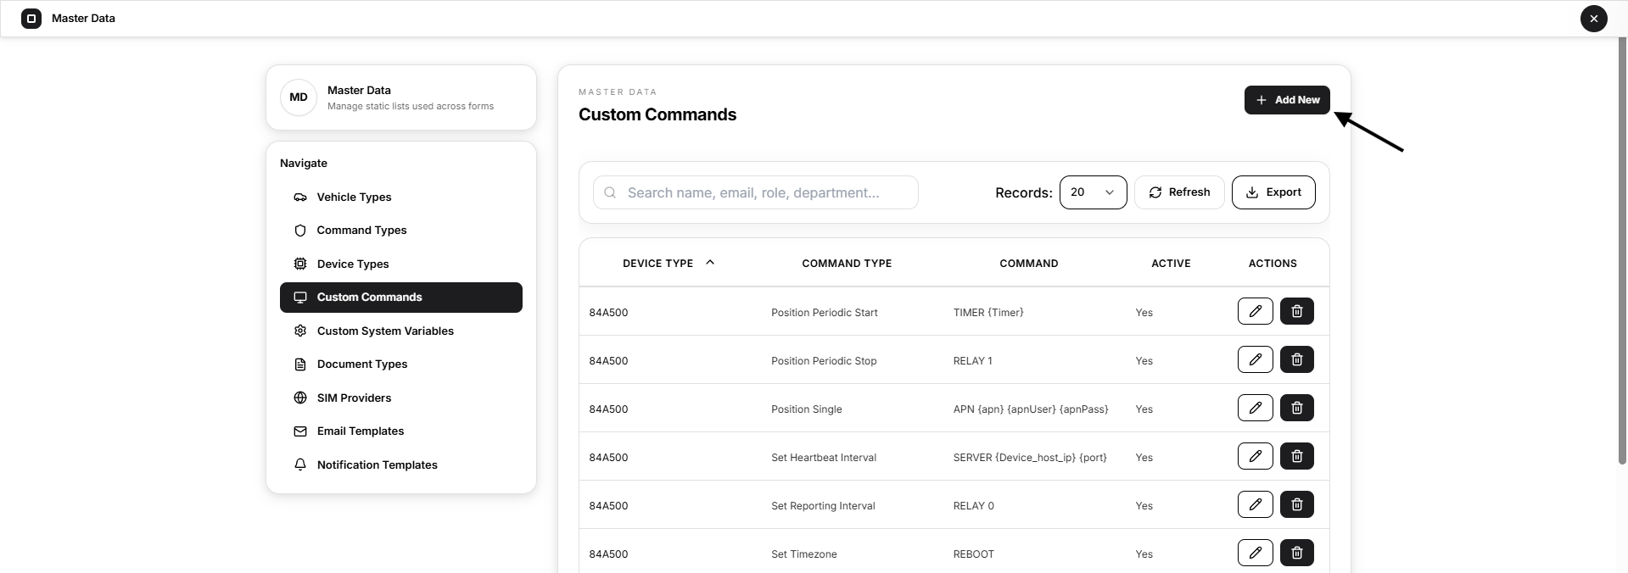This screenshot has width=1628, height=573.
Task: Select Custom Commands in the navigation
Action: pyautogui.click(x=401, y=298)
